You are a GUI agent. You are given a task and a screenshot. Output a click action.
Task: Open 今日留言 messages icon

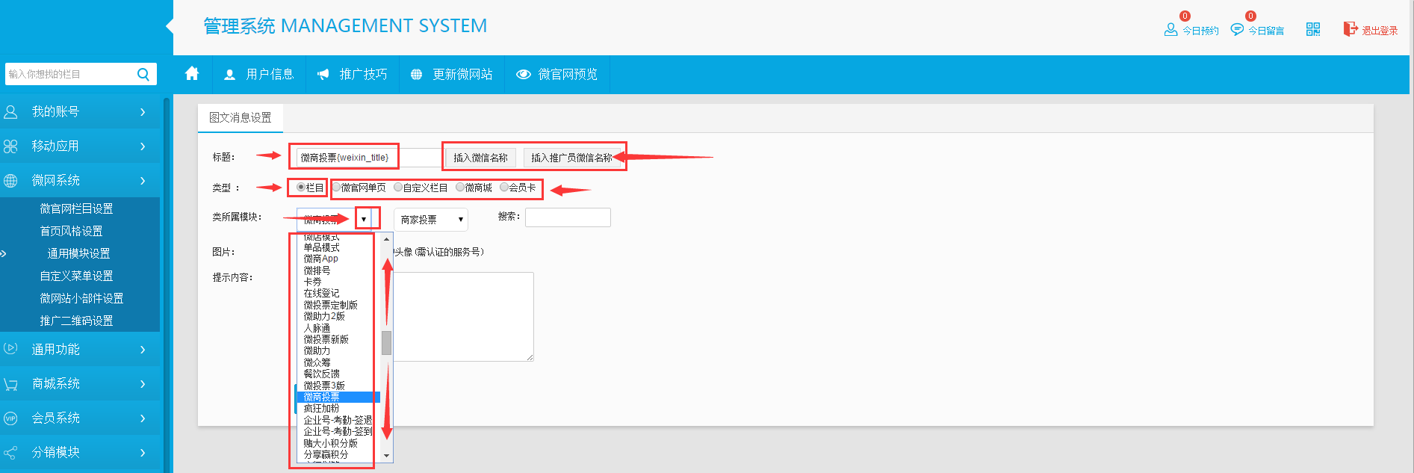[x=1237, y=30]
